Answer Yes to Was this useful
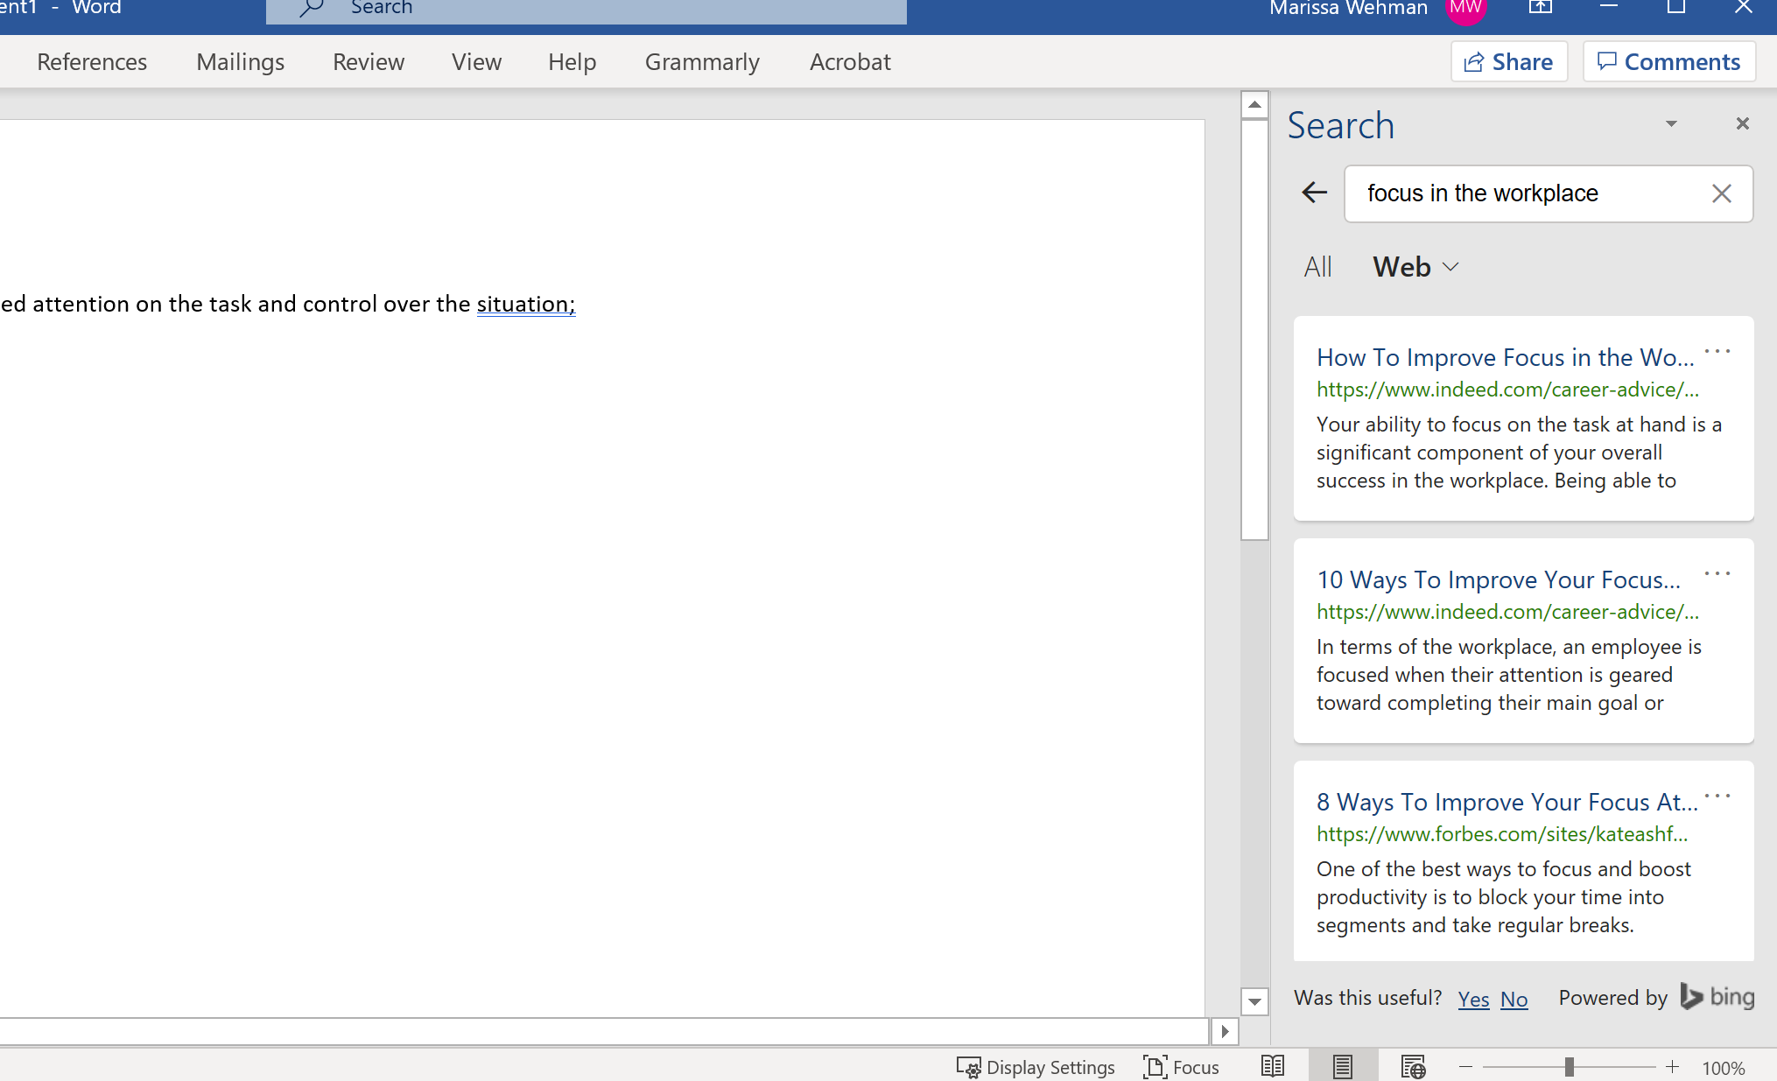 [x=1473, y=999]
